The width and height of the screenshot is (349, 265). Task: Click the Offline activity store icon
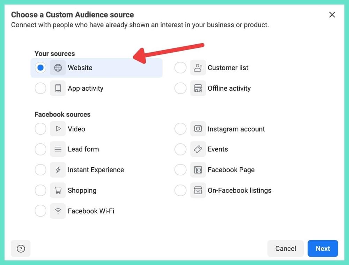click(198, 88)
